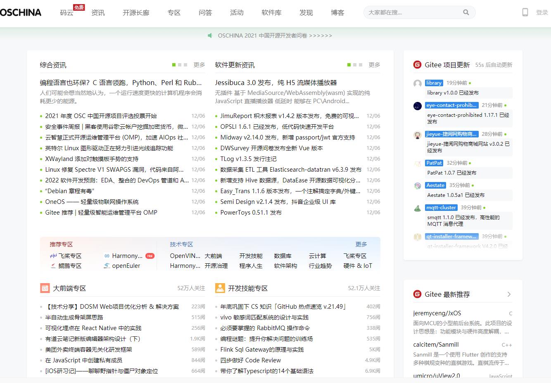Click the 登录 login link
551x383 pixels.
point(541,13)
